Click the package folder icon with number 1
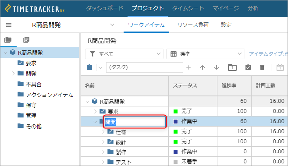The height and width of the screenshot is (166, 288). 232,67
